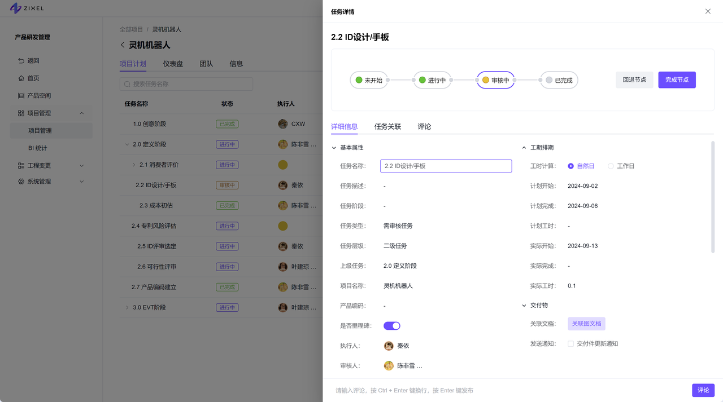Click the return arrow icon in sidebar
The height and width of the screenshot is (402, 723).
click(x=21, y=60)
